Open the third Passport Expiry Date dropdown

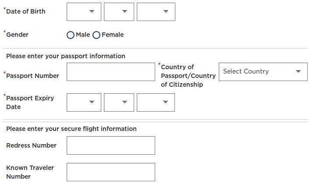[x=156, y=102]
